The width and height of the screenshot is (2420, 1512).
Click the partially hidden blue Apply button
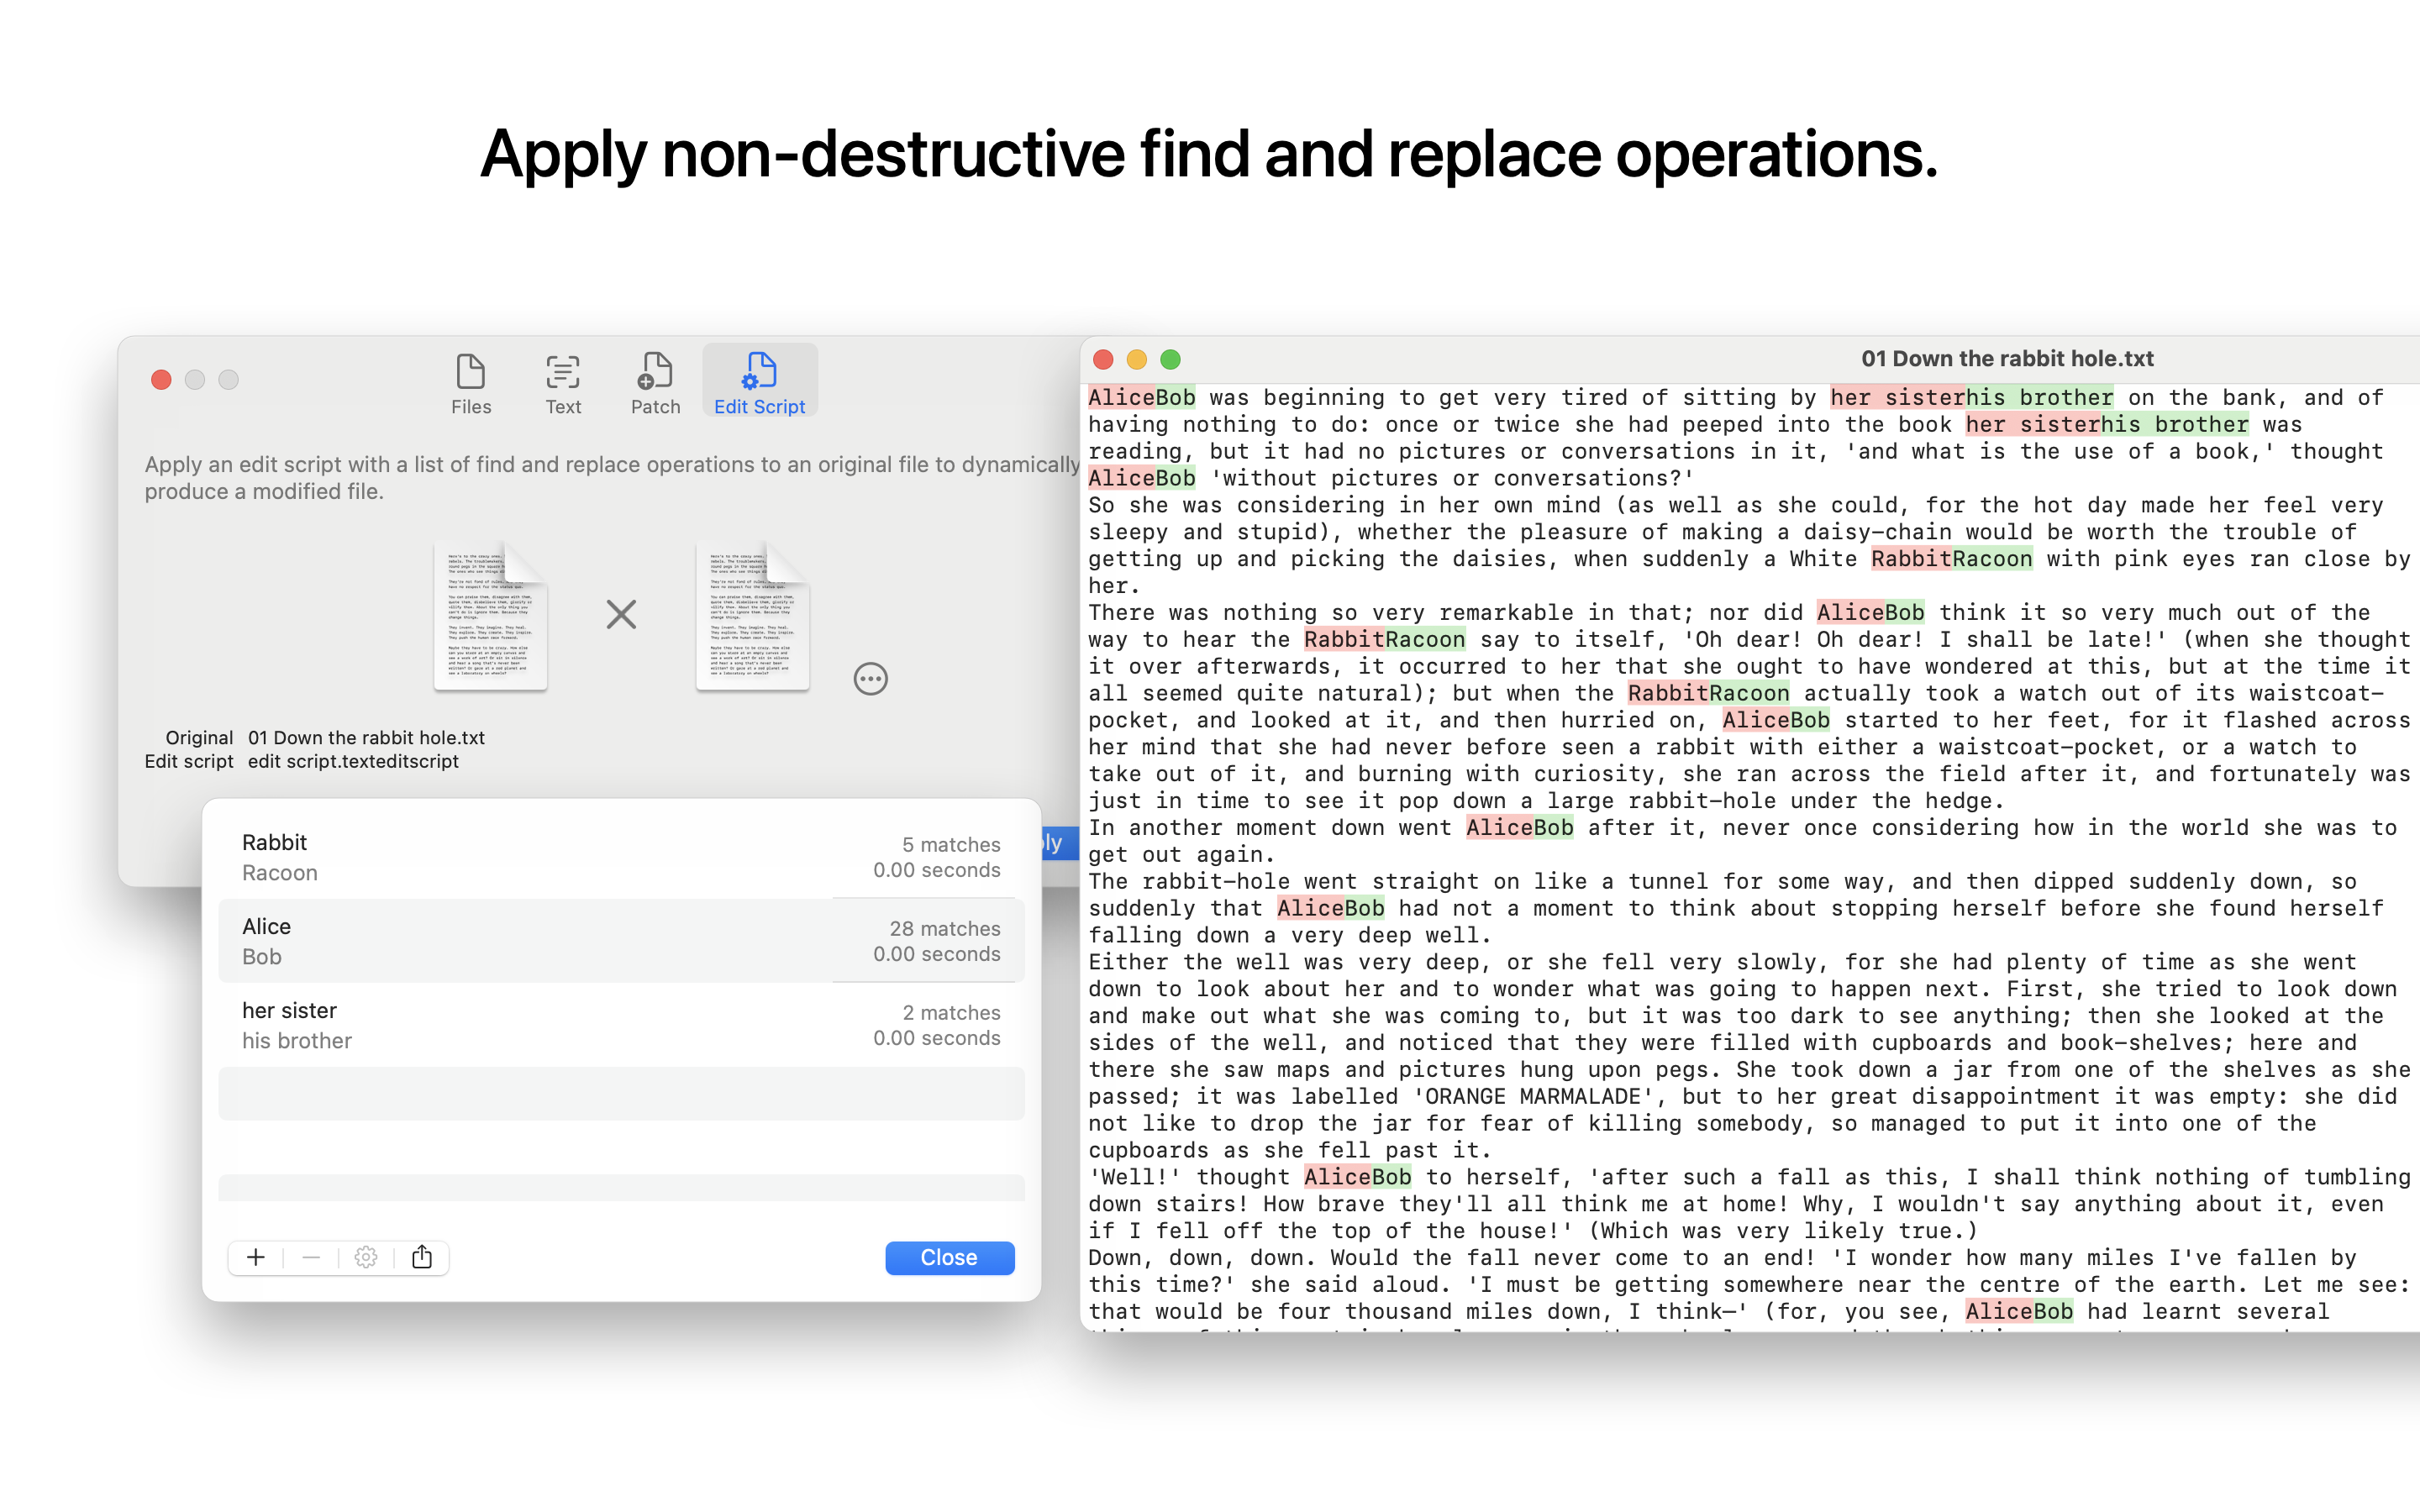coord(1058,843)
